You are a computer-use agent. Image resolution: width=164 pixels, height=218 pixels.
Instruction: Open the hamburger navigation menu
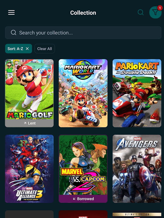point(11,13)
